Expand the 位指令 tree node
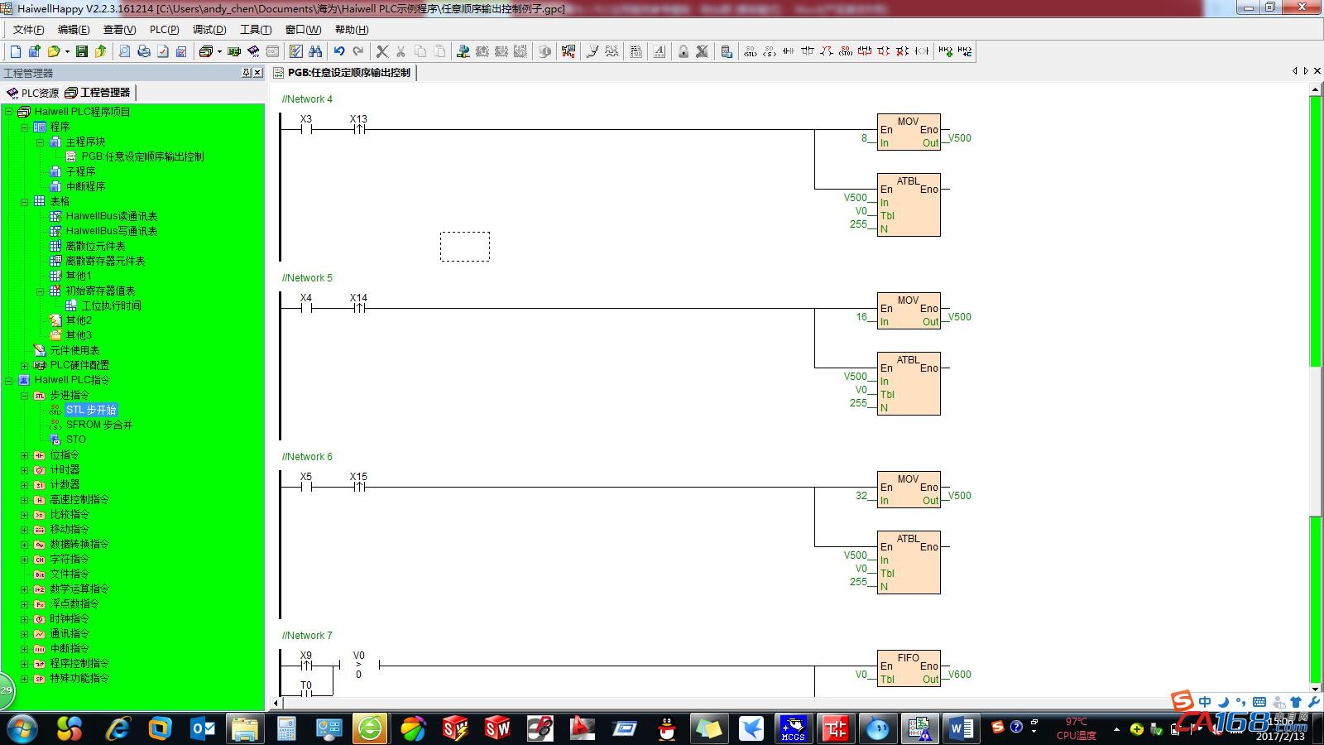Image resolution: width=1324 pixels, height=745 pixels. coord(25,455)
